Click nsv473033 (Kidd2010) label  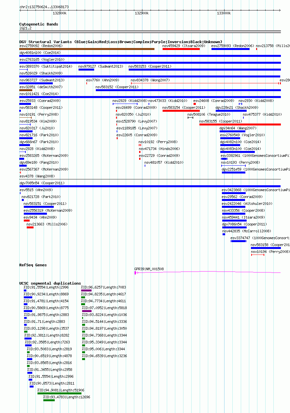pyautogui.click(x=168, y=101)
